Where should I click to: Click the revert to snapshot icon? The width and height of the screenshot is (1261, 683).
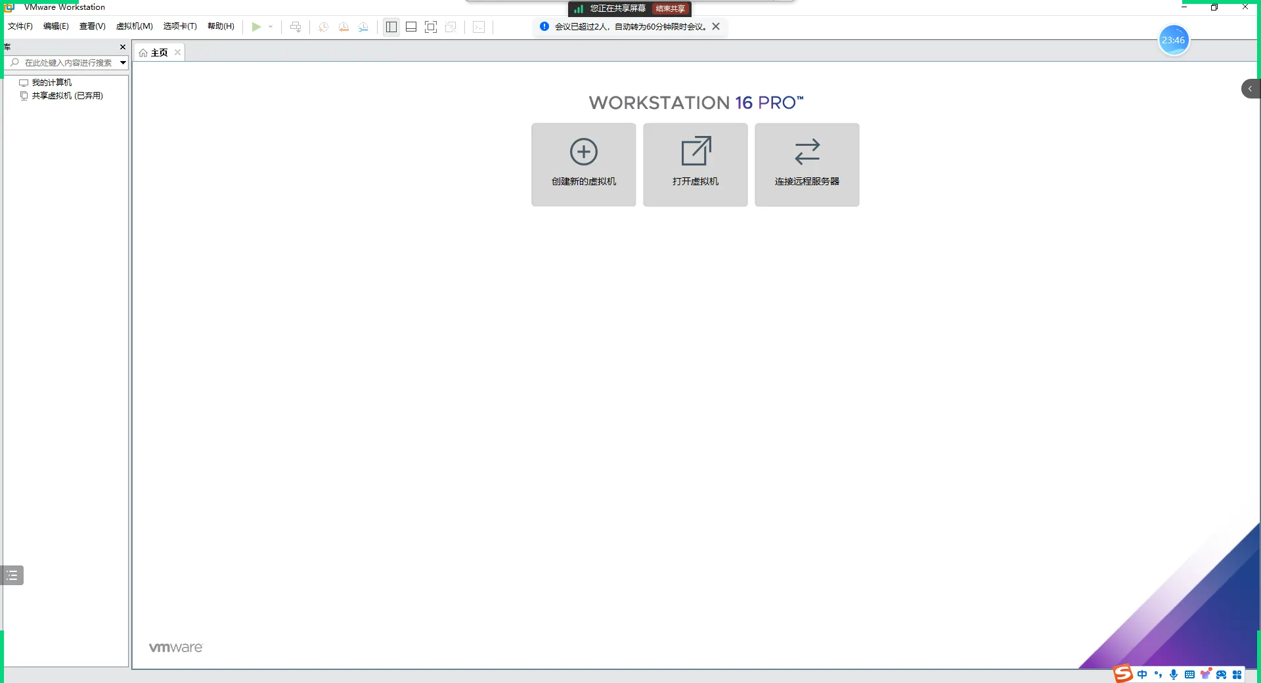point(343,27)
